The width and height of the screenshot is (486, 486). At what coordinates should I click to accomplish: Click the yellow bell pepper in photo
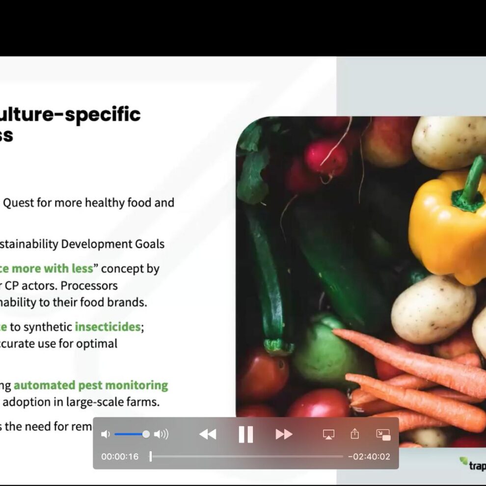tap(448, 226)
